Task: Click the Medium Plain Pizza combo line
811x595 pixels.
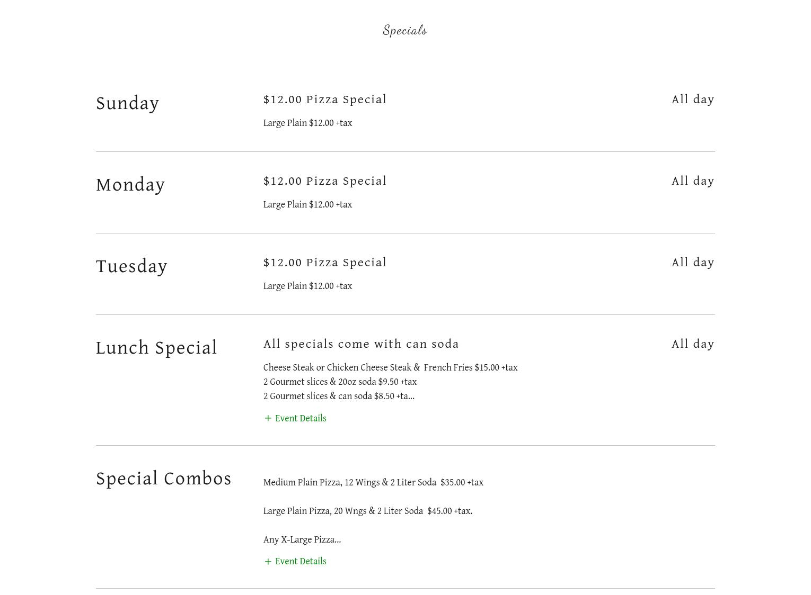Action: (373, 482)
